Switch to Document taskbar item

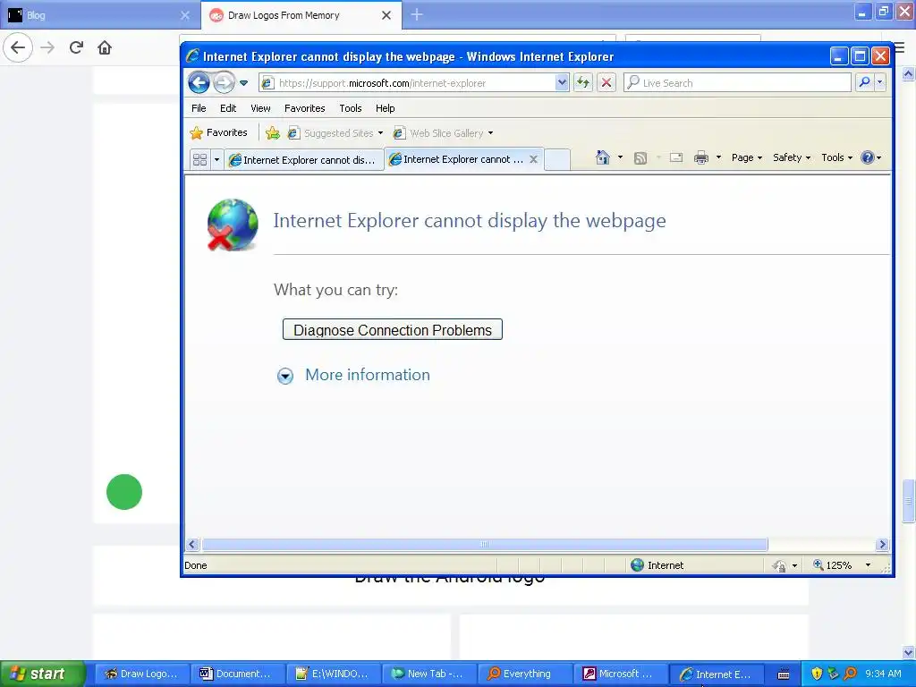point(236,674)
